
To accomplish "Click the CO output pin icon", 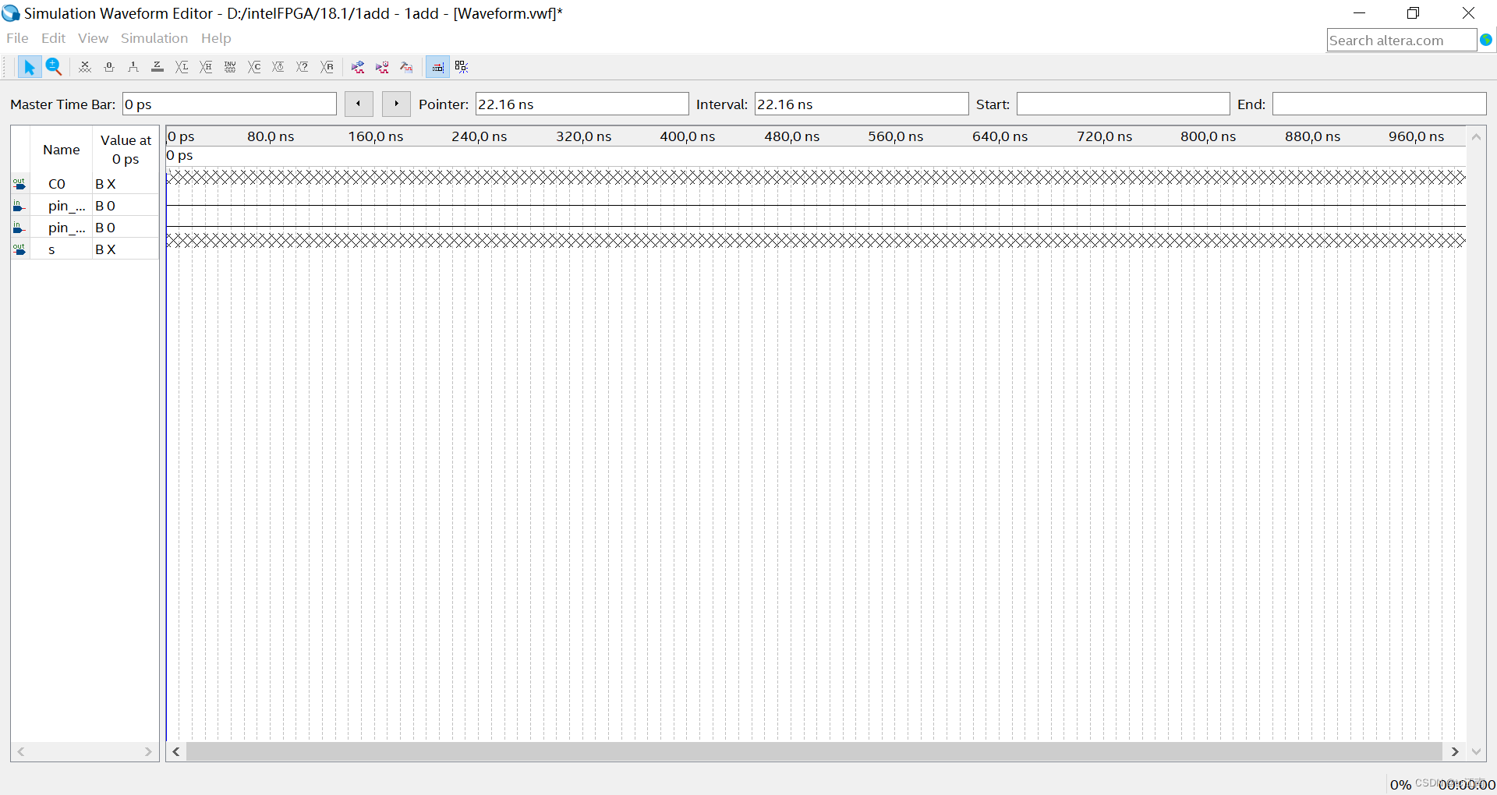I will [x=19, y=184].
